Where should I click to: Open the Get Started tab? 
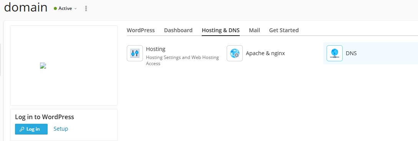click(284, 30)
